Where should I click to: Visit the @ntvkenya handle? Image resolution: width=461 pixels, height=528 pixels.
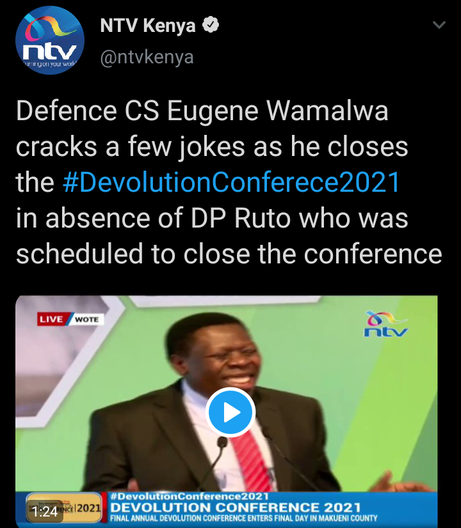point(147,57)
